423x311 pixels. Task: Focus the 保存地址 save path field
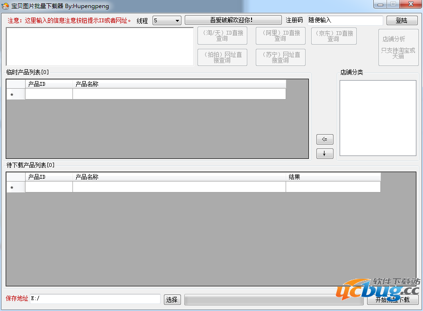pos(95,299)
